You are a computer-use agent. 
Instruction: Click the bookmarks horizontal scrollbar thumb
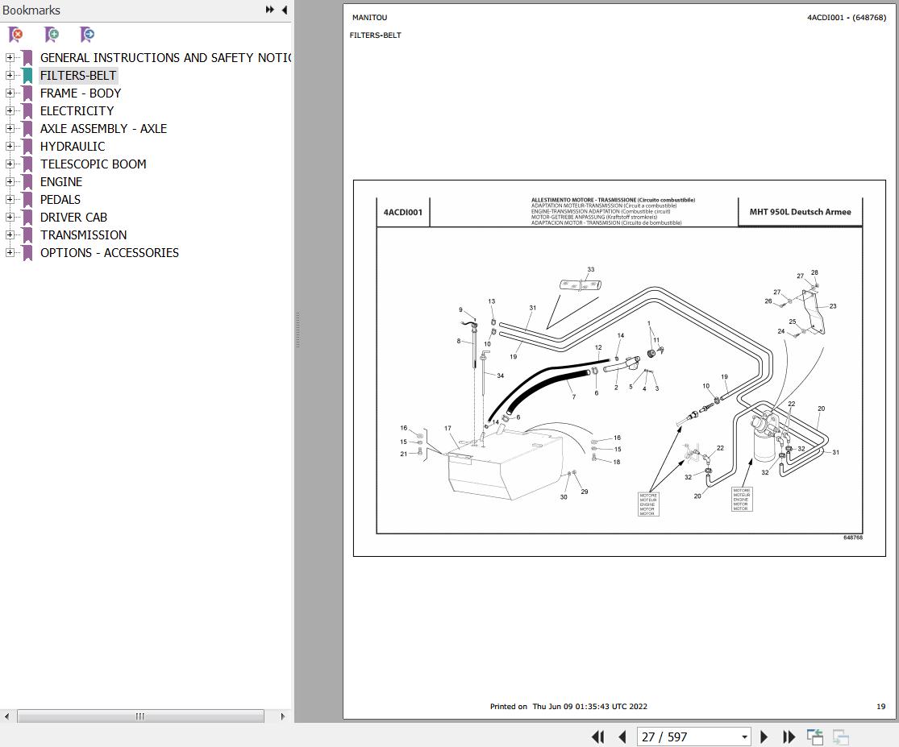pyautogui.click(x=140, y=716)
